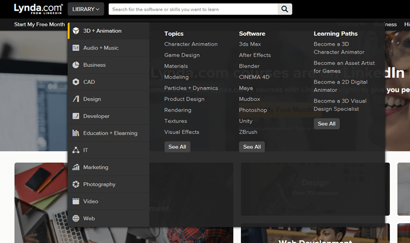Click the CAD hexagon icon
Viewport: 410px width, 243px height.
pyautogui.click(x=75, y=82)
